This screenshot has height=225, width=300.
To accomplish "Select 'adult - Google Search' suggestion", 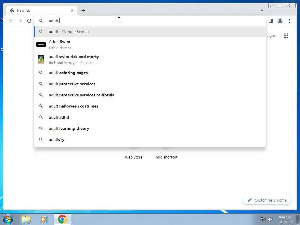I will coord(150,32).
